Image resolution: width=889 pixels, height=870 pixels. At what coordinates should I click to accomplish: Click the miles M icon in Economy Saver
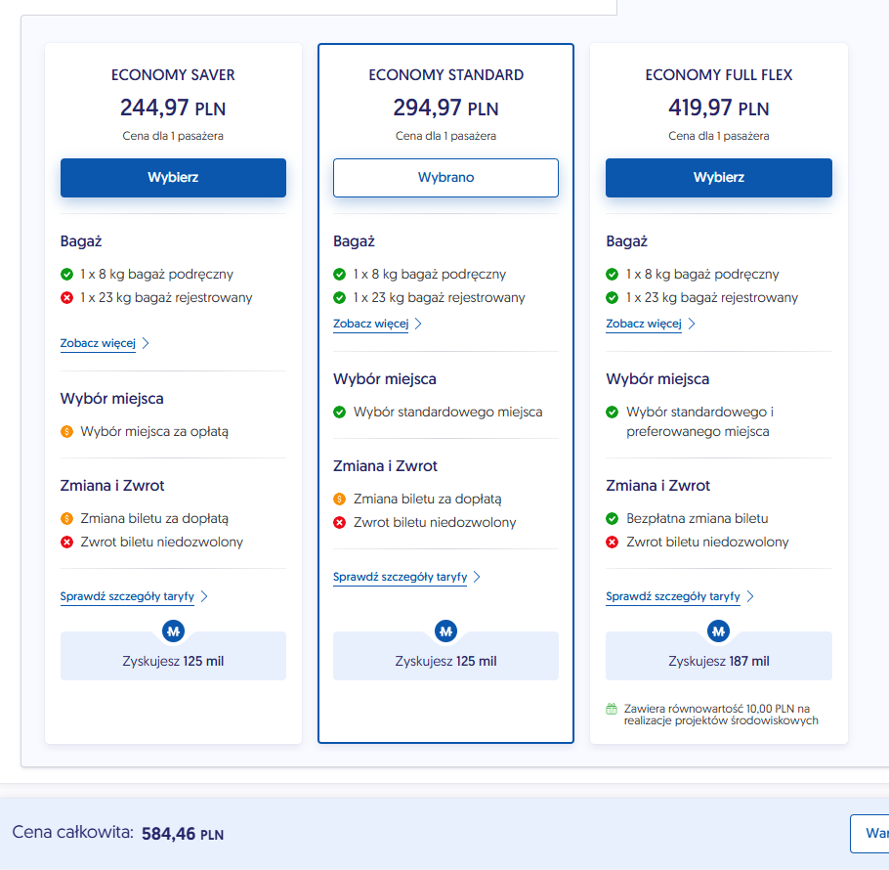[174, 631]
